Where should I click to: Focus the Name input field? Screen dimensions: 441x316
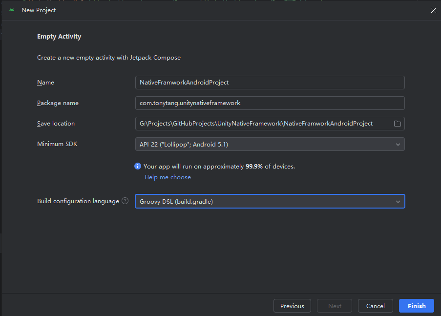pyautogui.click(x=270, y=83)
